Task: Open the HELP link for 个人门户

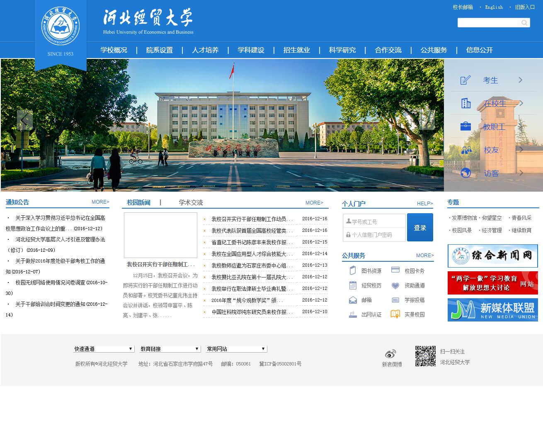Action: [425, 204]
